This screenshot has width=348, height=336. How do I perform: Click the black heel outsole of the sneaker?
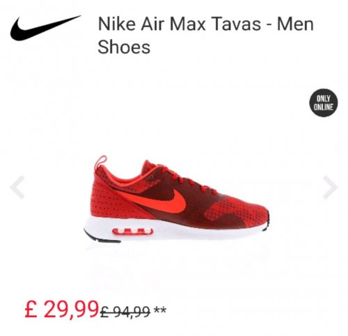[102, 237]
